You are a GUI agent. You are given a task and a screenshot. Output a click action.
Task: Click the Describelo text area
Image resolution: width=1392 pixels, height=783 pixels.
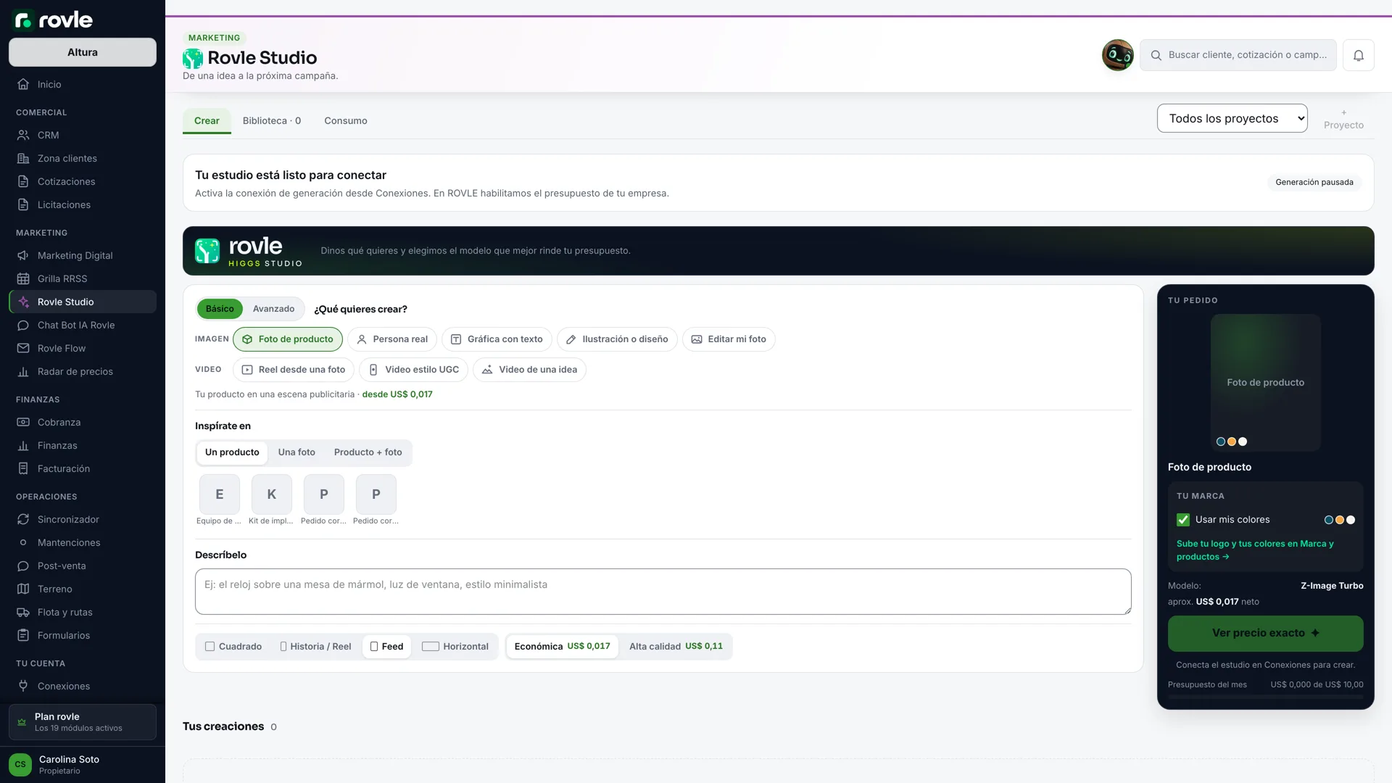[663, 592]
